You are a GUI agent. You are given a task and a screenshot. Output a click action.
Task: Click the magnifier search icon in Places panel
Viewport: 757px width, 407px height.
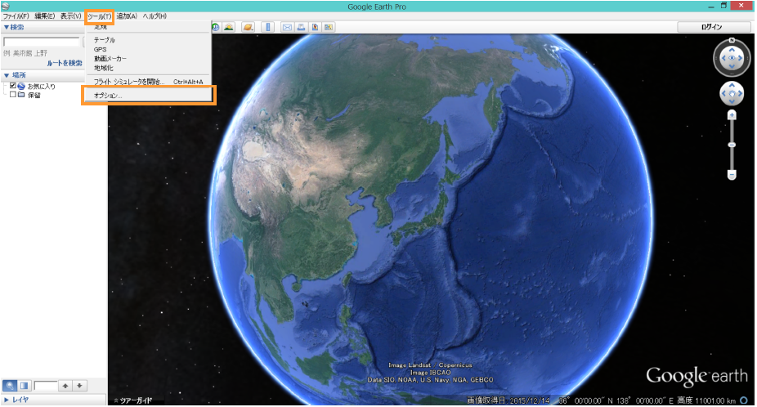10,386
